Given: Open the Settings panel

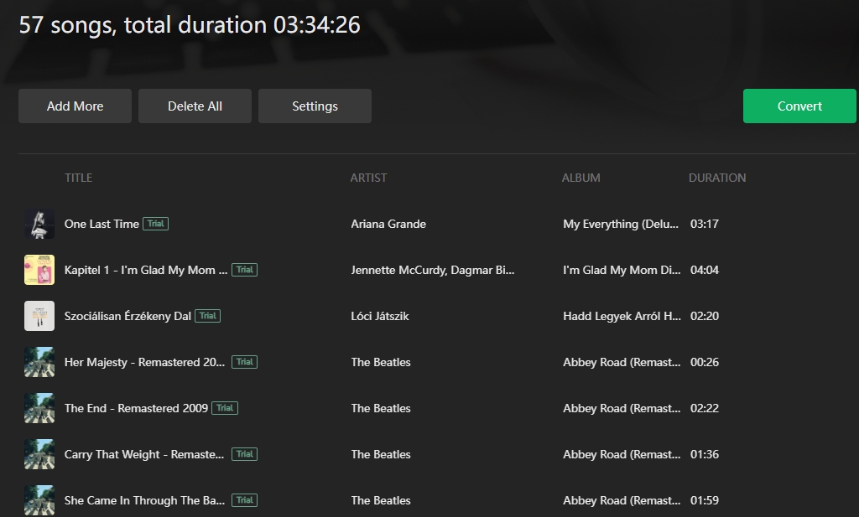Looking at the screenshot, I should (315, 106).
